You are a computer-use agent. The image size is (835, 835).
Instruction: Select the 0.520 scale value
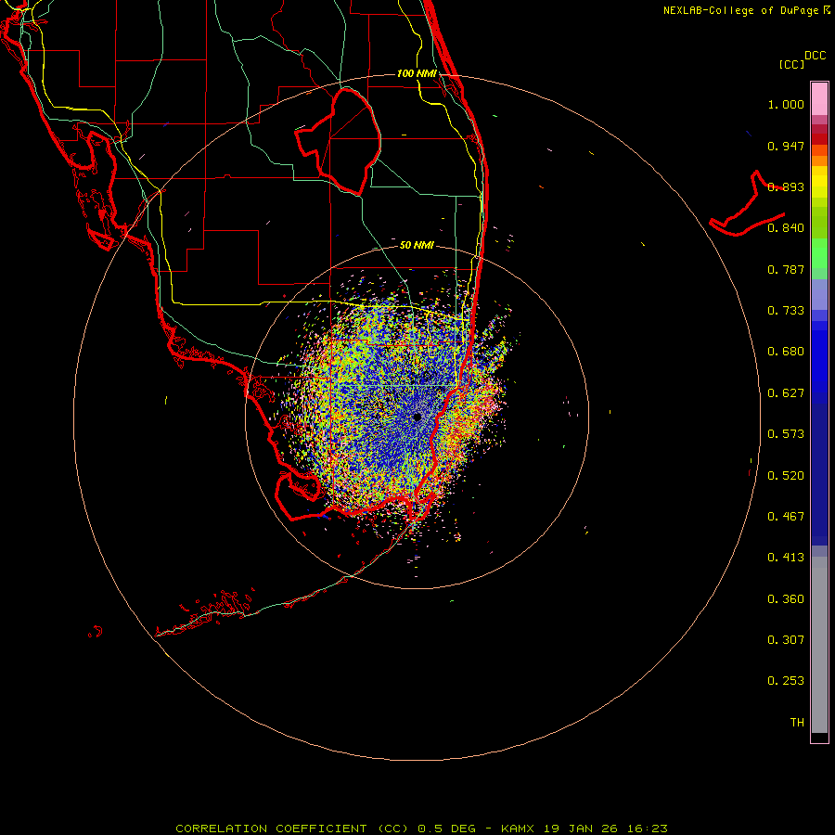(786, 476)
